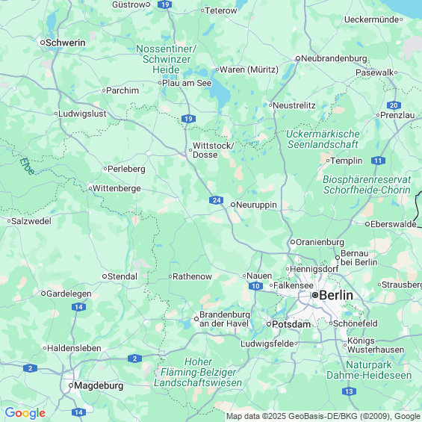This screenshot has width=422, height=422.
Task: Select the Neubrandenburg city label
Action: [x=334, y=58]
